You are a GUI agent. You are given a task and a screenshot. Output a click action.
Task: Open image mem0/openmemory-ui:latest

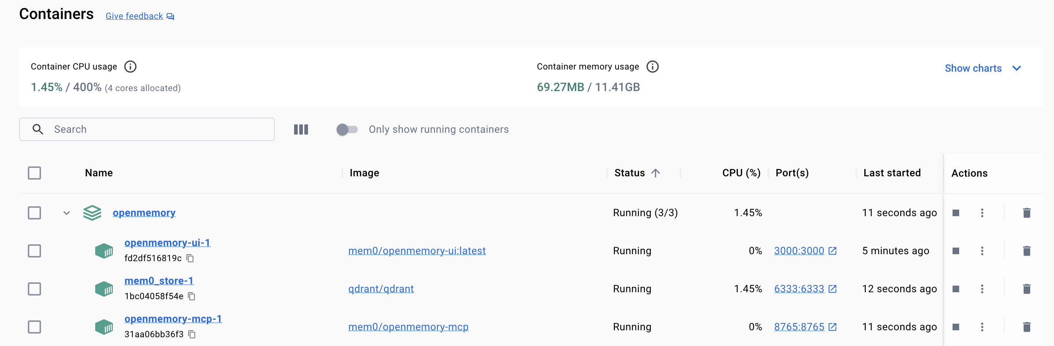417,251
